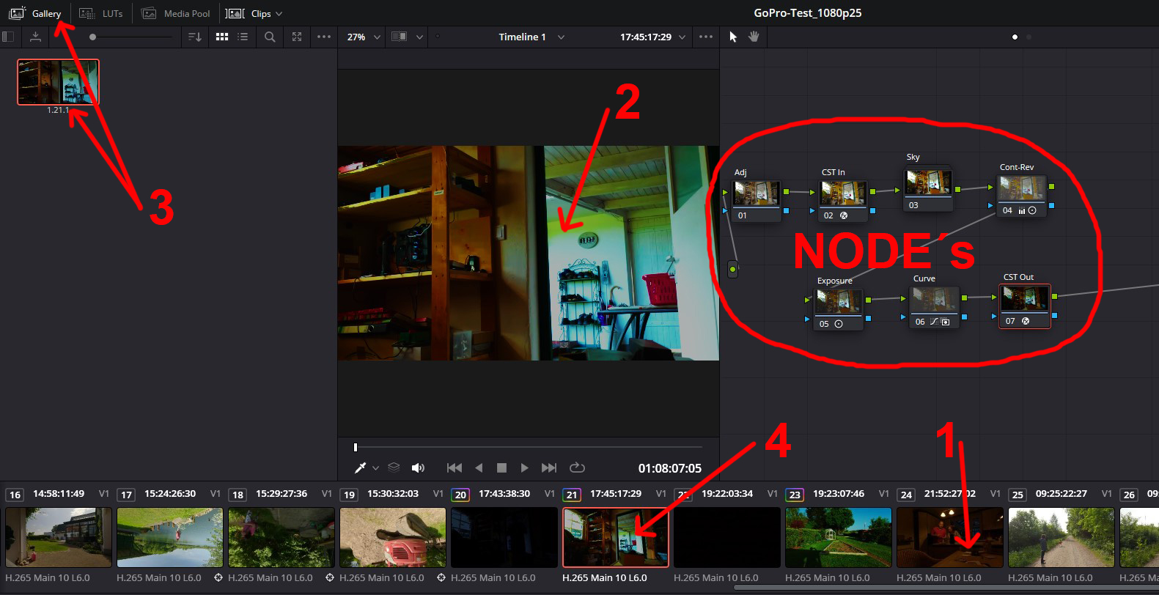The height and width of the screenshot is (595, 1159).
Task: Click the first node editor page dot
Action: tap(1015, 37)
